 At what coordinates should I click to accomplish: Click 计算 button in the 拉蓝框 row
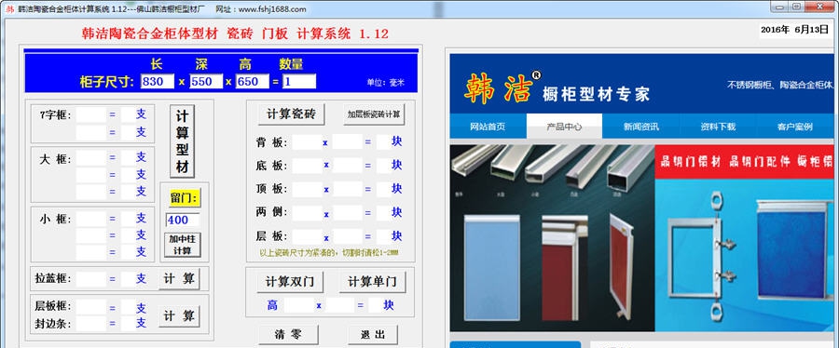(x=179, y=278)
